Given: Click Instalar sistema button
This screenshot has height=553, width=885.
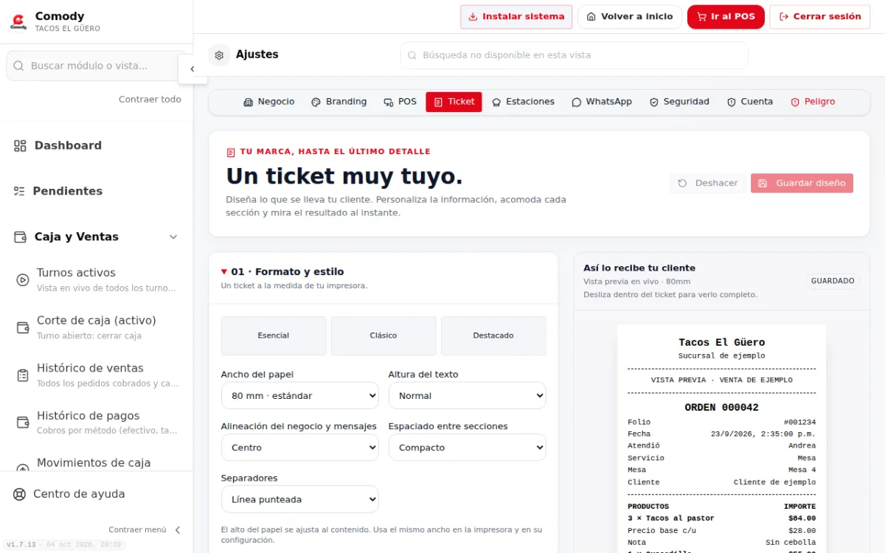Looking at the screenshot, I should pyautogui.click(x=516, y=17).
